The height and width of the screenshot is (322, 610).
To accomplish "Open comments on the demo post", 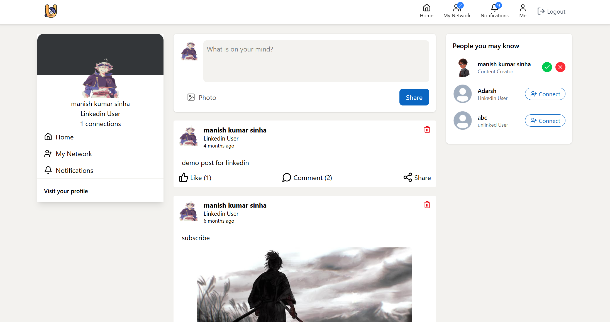I will click(x=307, y=178).
